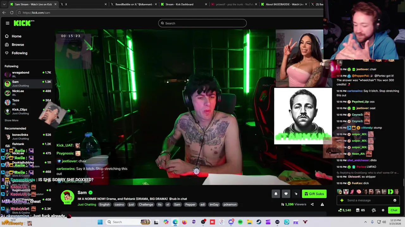Report stream with warning triangle icon
Image resolution: width=405 pixels, height=227 pixels.
(x=322, y=204)
